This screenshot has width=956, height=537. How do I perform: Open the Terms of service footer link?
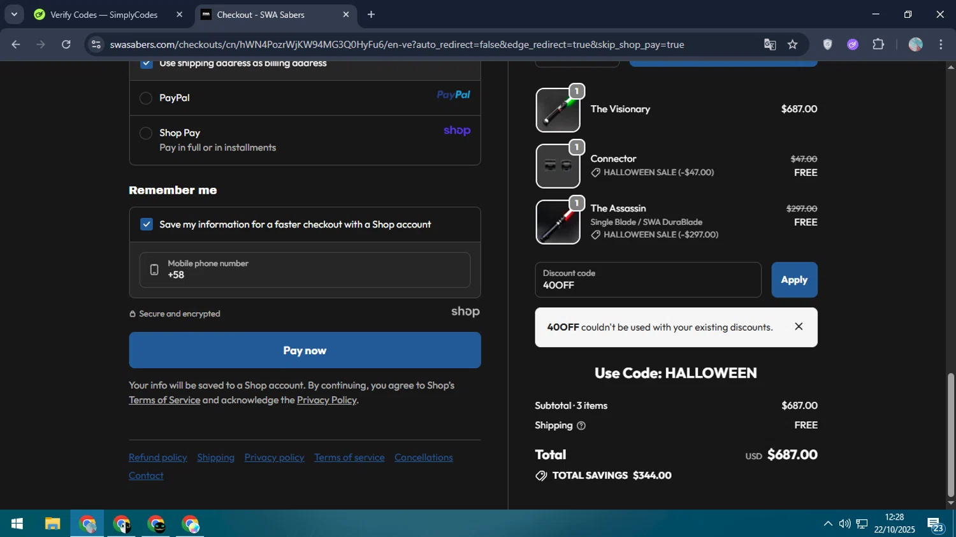point(349,457)
